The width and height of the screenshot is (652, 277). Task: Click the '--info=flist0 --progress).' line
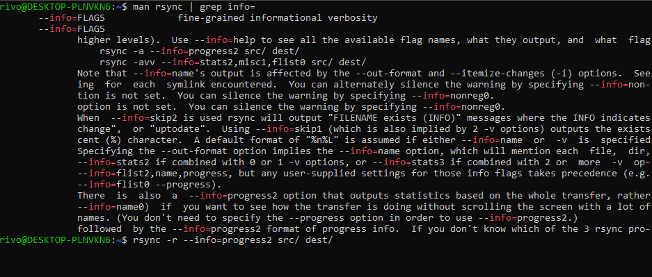tap(150, 185)
